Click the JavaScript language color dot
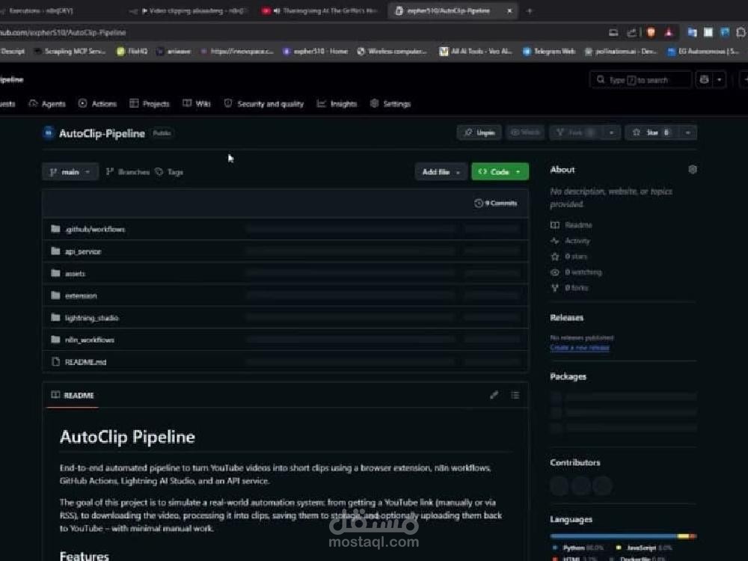The width and height of the screenshot is (748, 561). pyautogui.click(x=619, y=548)
